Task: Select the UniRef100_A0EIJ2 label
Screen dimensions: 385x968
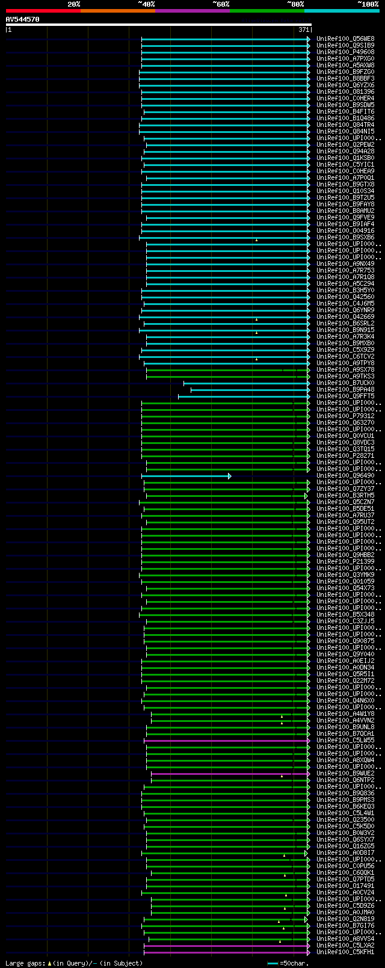Action: click(345, 661)
